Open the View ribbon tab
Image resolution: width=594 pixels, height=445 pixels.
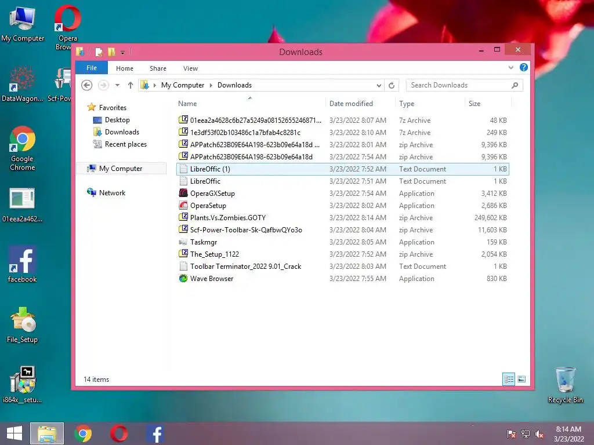point(190,68)
